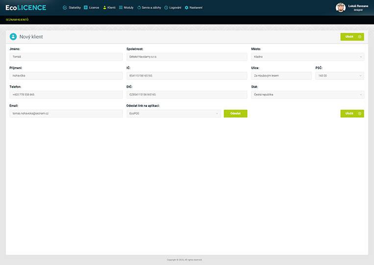Viewport: 374px width, 265px height.
Task: Click the Licence icon in navigation
Action: coord(86,8)
